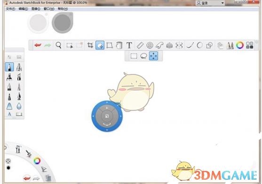Select the Flood Fill bucket tool
Viewport: 262px width, 184px height.
point(119,45)
